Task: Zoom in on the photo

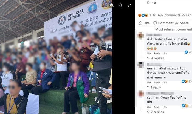Action: (x=112, y=5)
